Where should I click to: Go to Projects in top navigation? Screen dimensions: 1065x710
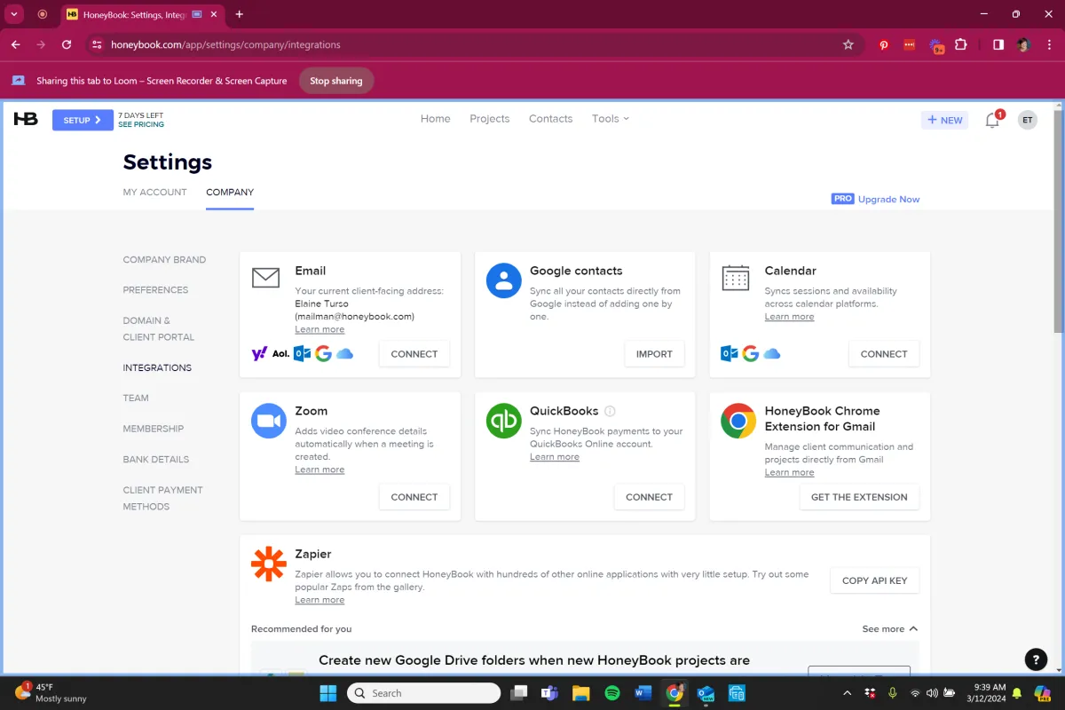pos(490,118)
